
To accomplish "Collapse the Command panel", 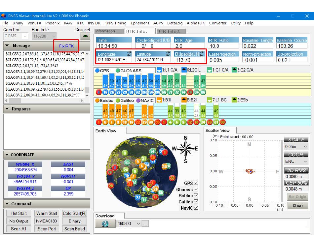I will click(x=7, y=204).
